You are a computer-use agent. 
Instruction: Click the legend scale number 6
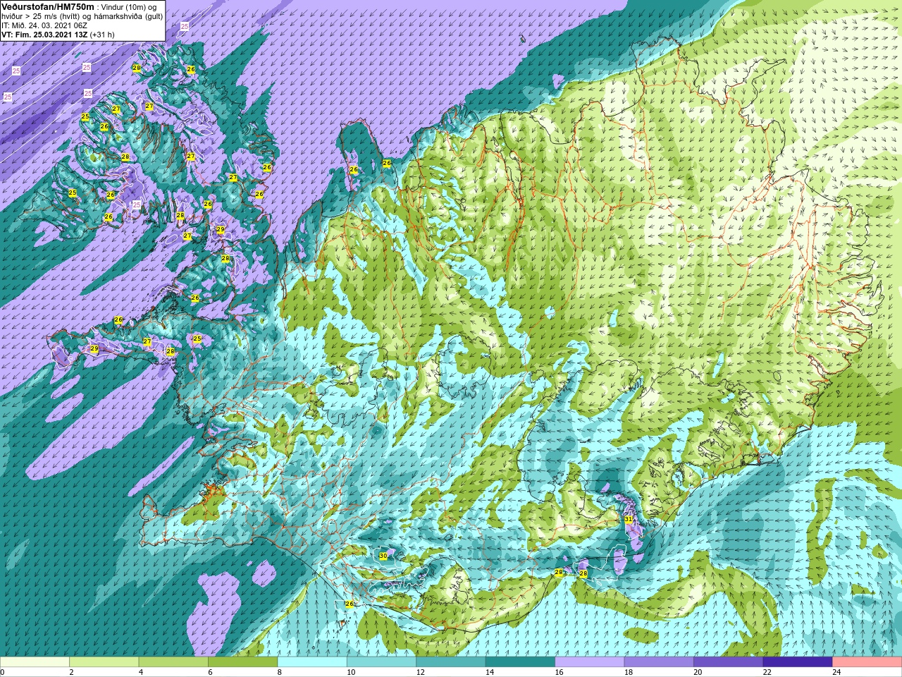210,672
